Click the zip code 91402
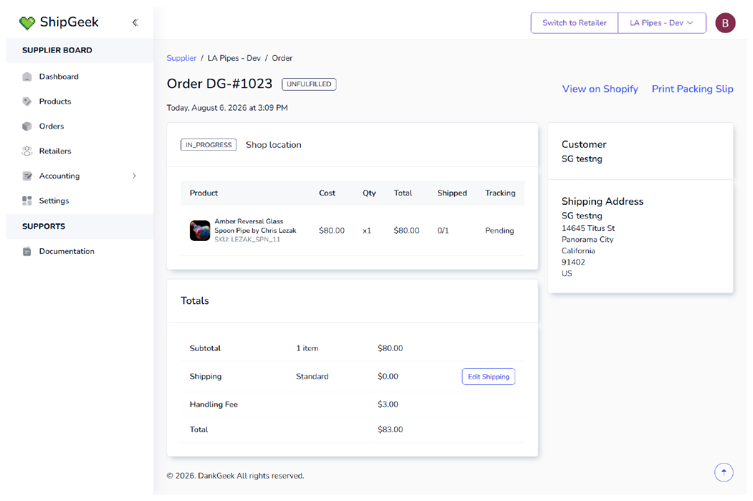753x501 pixels. coord(573,262)
